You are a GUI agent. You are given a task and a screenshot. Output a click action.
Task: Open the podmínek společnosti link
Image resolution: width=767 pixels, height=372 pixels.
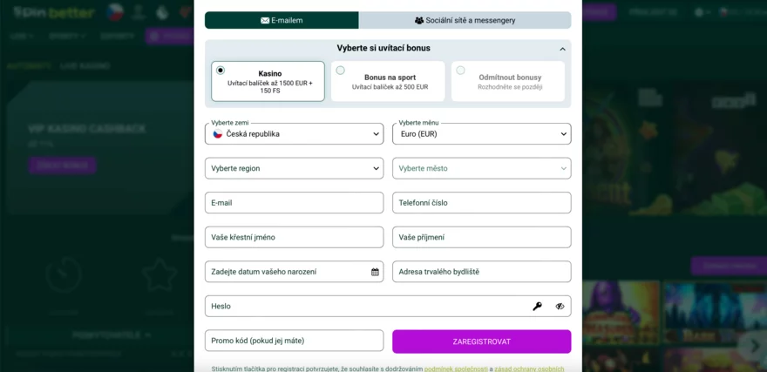pyautogui.click(x=456, y=369)
